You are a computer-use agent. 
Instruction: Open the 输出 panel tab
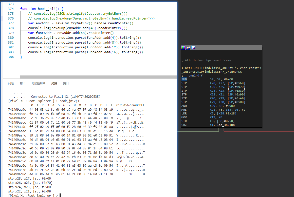(23, 83)
